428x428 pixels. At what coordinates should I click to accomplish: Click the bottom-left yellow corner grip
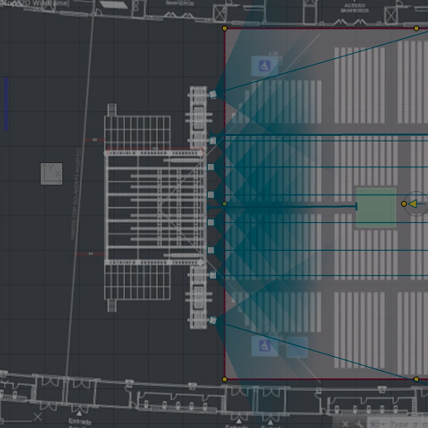pyautogui.click(x=225, y=379)
